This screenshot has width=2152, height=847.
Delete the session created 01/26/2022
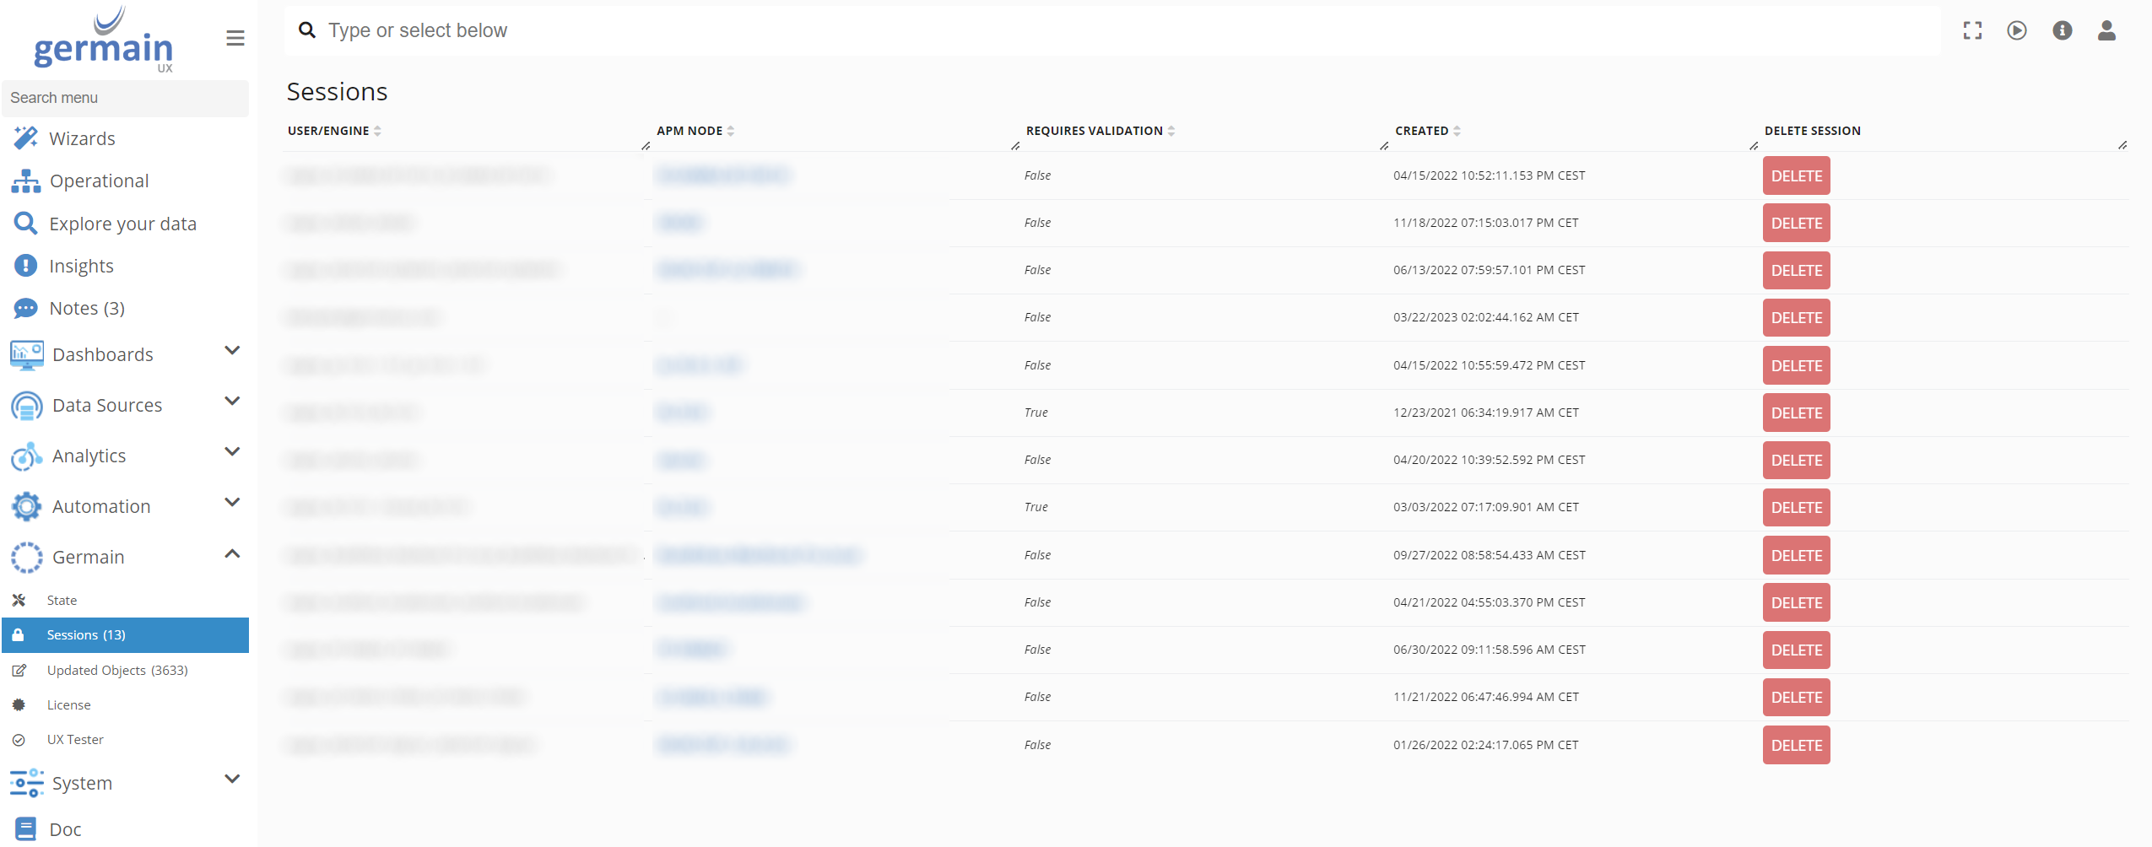pyautogui.click(x=1796, y=746)
